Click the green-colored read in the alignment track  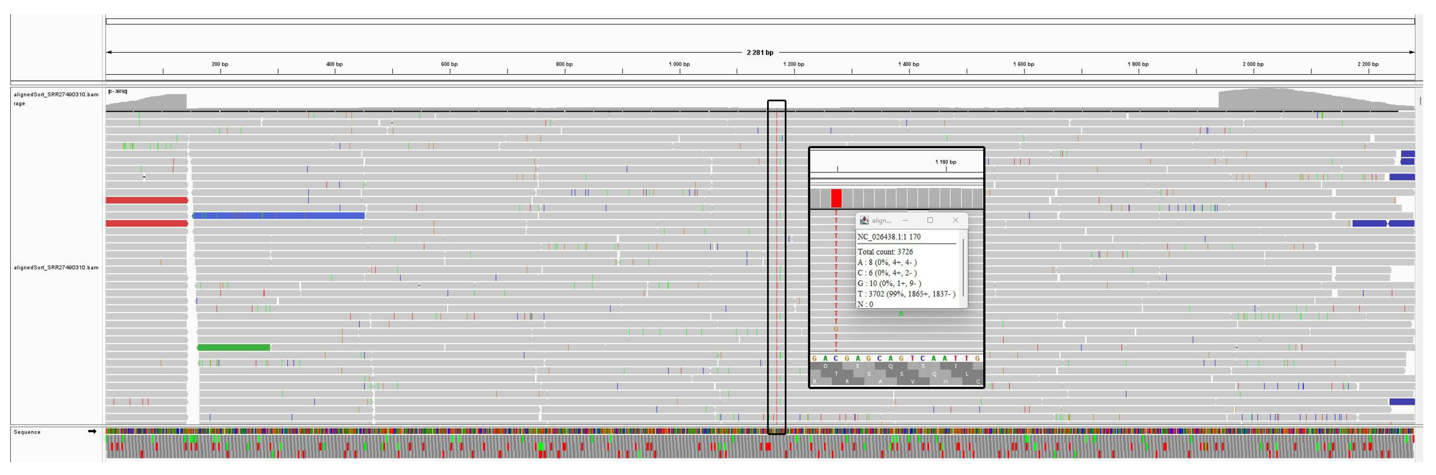(234, 348)
